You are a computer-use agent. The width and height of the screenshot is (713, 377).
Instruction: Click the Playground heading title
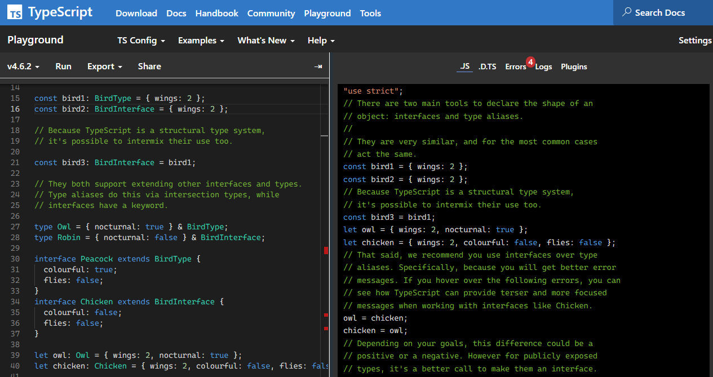tap(36, 40)
